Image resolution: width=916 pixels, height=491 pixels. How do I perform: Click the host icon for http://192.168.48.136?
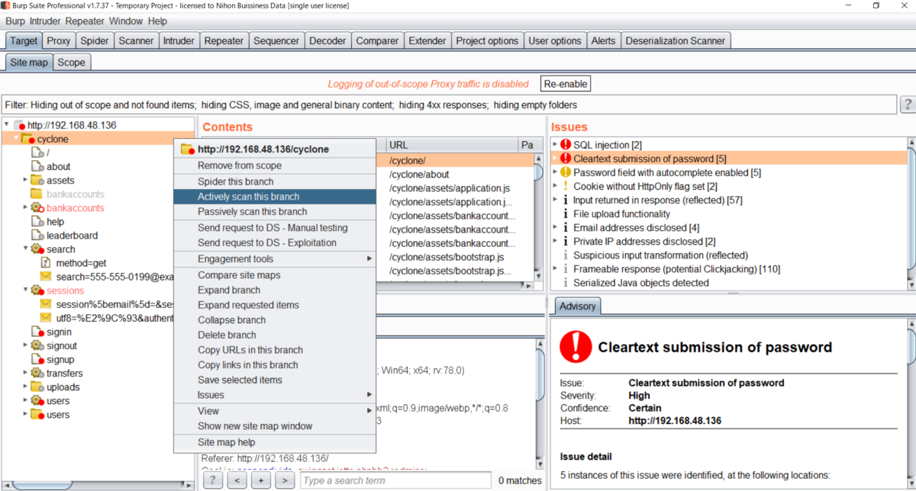pyautogui.click(x=20, y=125)
